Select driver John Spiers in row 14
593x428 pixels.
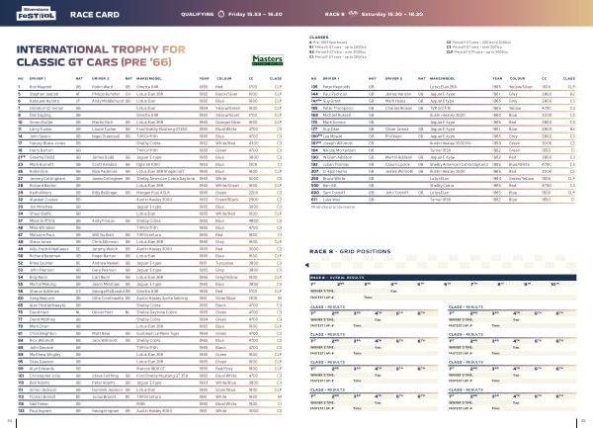pos(40,136)
